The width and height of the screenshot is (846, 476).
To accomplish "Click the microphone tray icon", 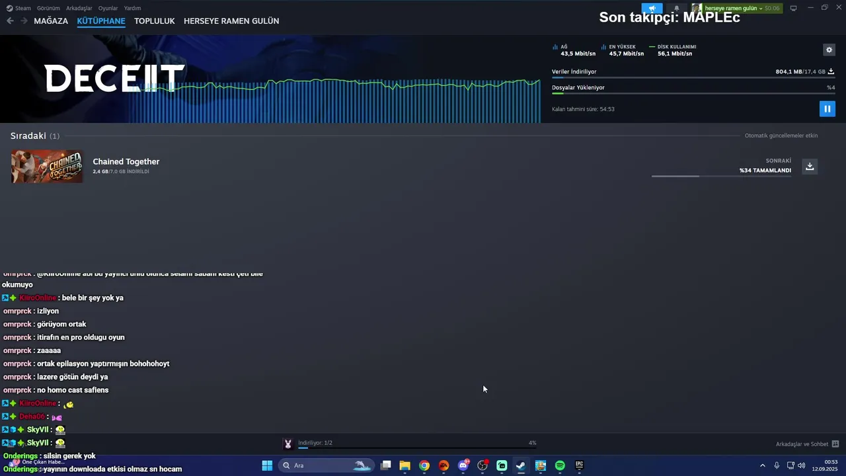I will [777, 465].
